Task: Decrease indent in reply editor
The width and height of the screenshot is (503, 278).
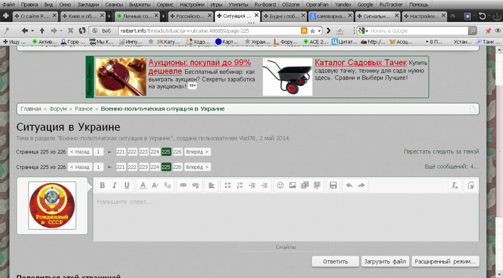Action: (x=252, y=186)
